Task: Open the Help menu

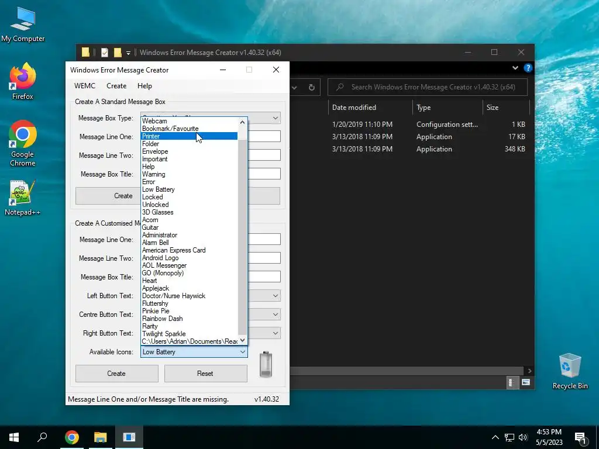Action: click(145, 86)
